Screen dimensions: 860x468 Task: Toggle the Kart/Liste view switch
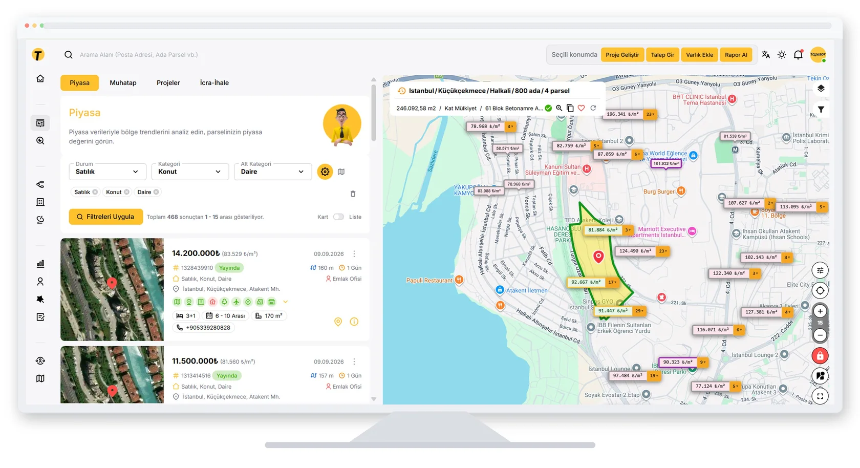click(x=338, y=217)
